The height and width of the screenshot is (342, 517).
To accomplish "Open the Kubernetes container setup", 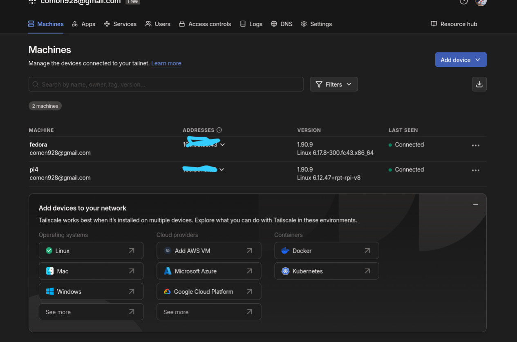I will point(327,271).
